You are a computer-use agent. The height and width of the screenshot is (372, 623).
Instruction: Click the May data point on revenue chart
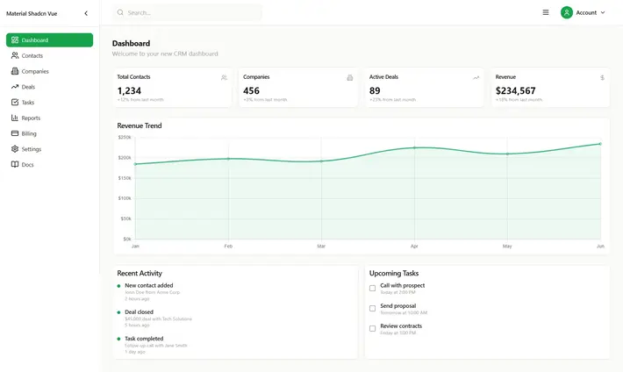point(507,154)
